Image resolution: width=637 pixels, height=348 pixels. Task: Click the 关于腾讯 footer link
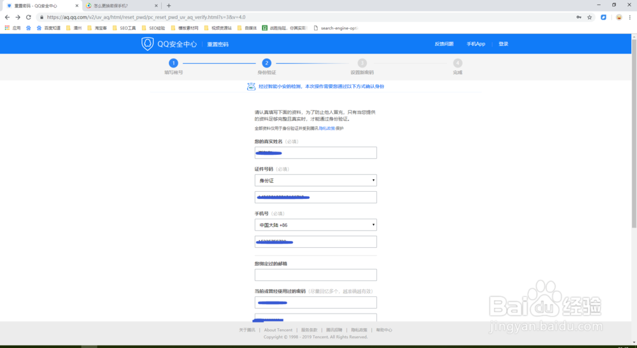[x=247, y=330]
